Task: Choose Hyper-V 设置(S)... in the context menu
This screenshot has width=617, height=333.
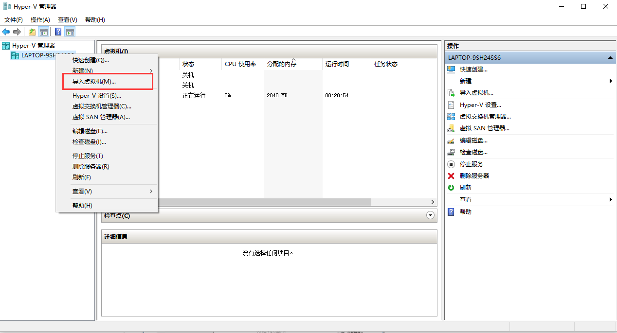Action: pos(107,96)
